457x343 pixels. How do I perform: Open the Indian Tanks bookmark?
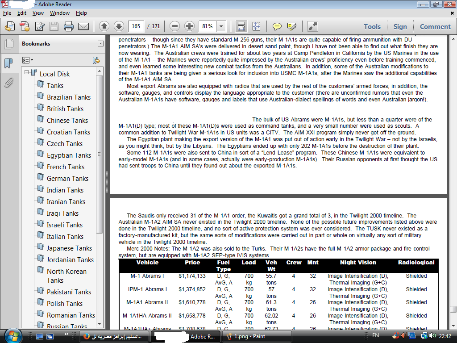65,190
